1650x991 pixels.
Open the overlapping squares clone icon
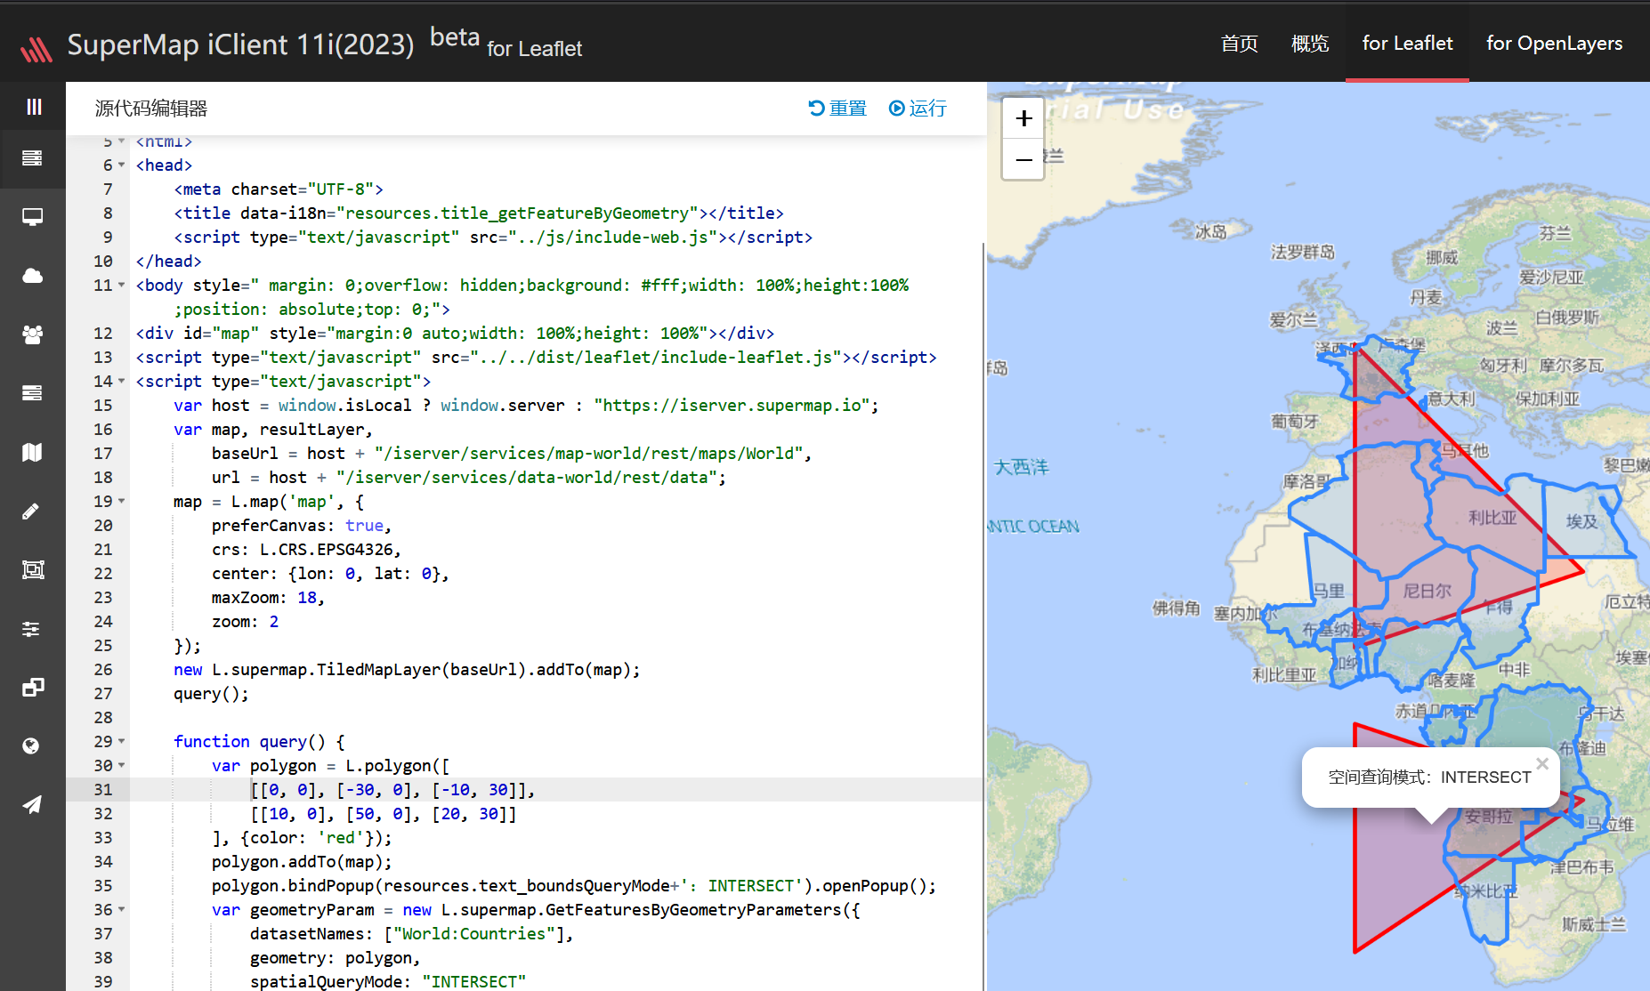click(32, 688)
